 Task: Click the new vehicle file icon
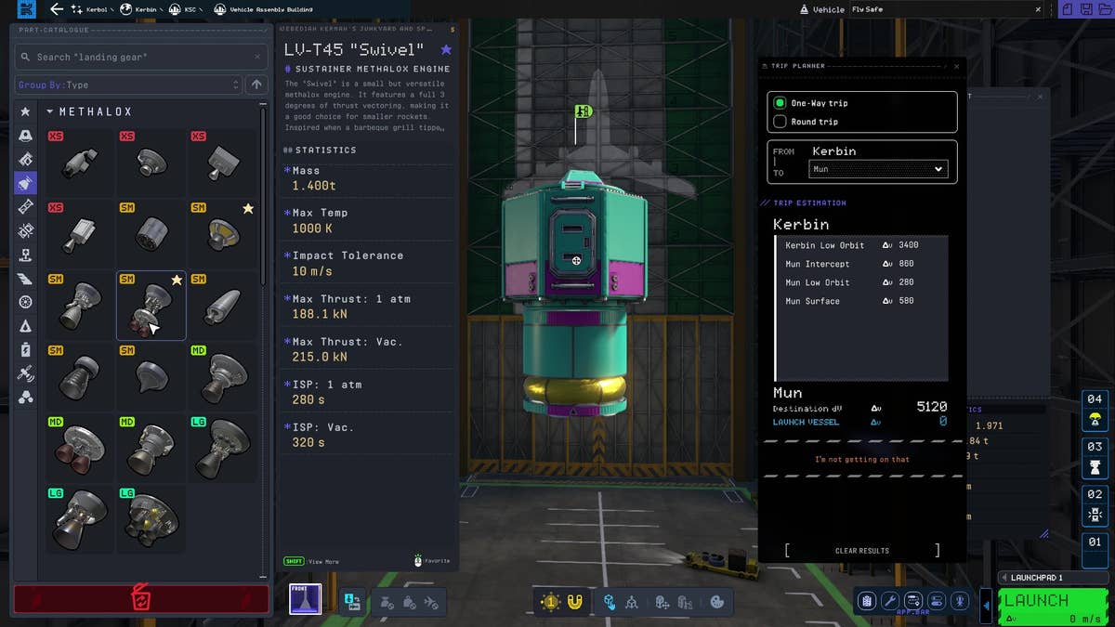pyautogui.click(x=1066, y=9)
